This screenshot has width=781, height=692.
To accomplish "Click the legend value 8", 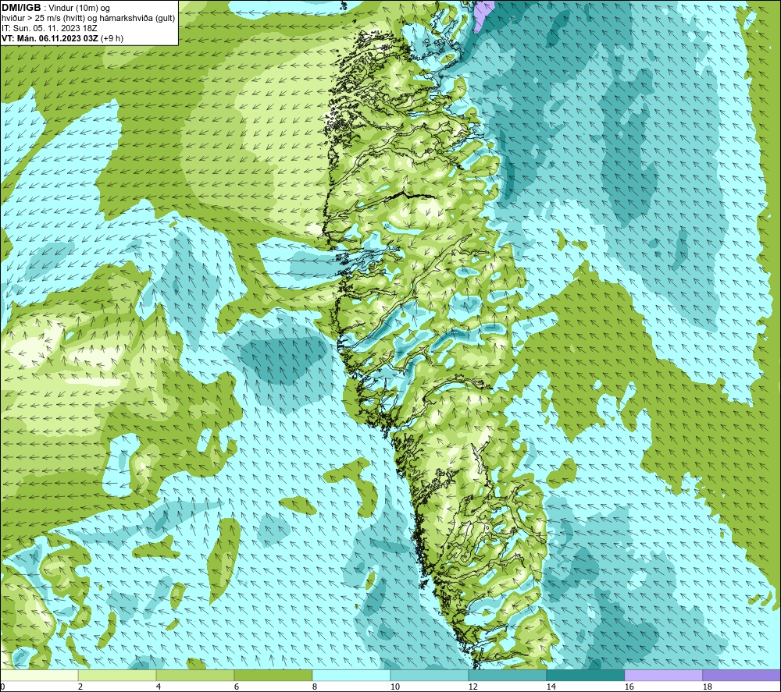I will 315,687.
